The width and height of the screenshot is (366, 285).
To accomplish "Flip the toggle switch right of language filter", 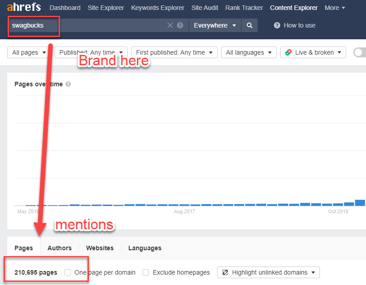I will (x=360, y=52).
